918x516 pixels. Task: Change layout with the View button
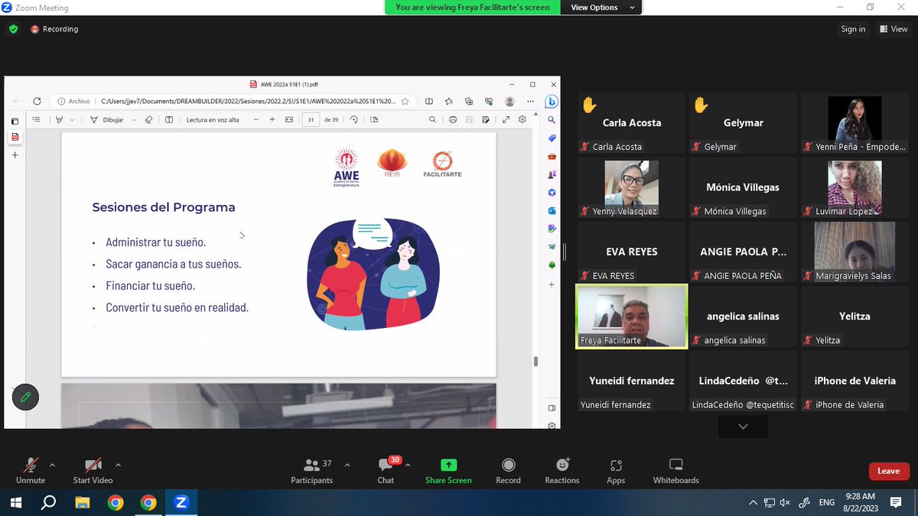click(x=893, y=29)
